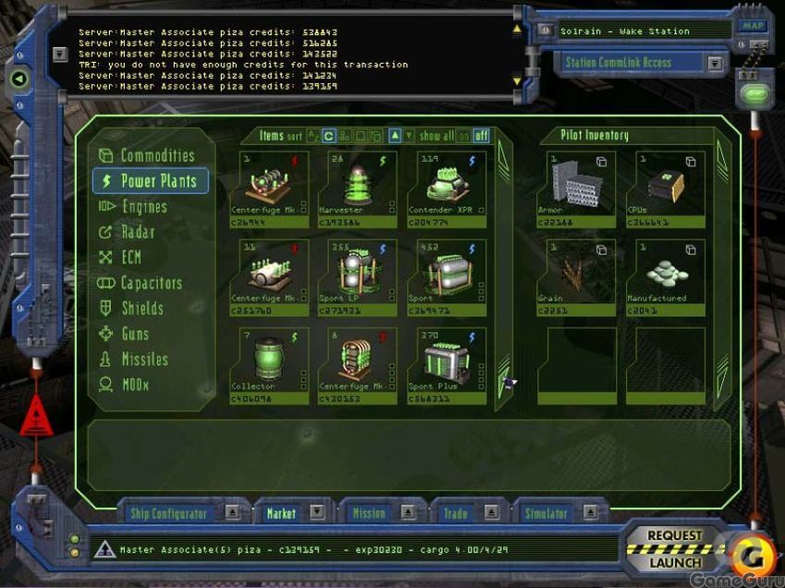Click the green lightning icon on Collector
The width and height of the screenshot is (785, 588).
(x=294, y=337)
